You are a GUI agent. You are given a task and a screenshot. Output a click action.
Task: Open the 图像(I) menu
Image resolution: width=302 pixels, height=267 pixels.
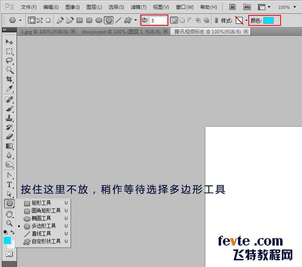click(x=72, y=7)
